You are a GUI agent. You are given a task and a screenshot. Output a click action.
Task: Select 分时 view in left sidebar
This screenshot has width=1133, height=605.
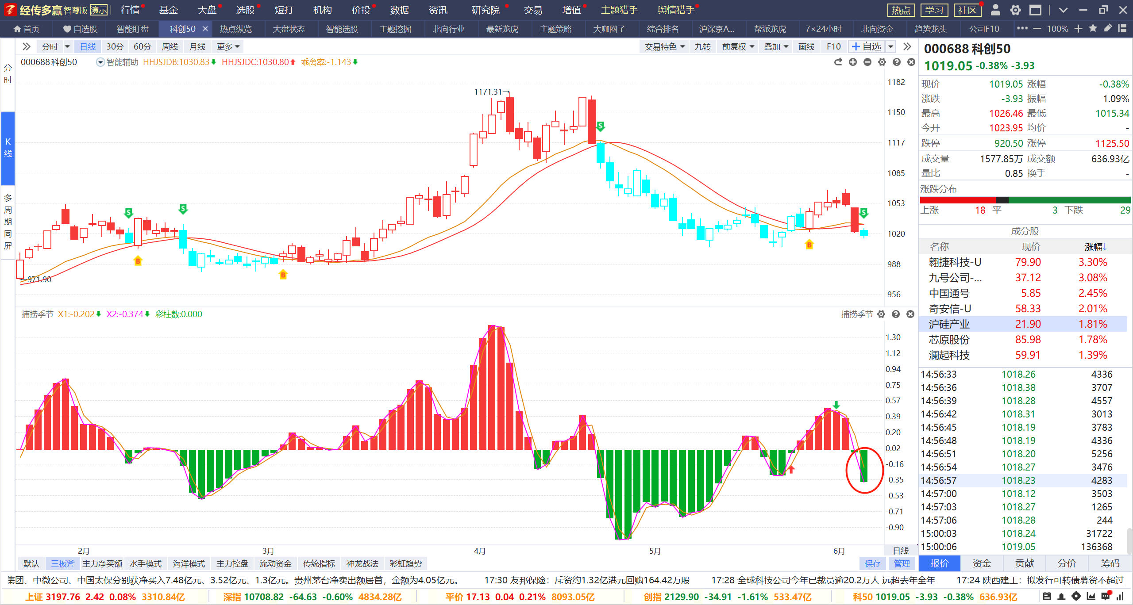[8, 74]
